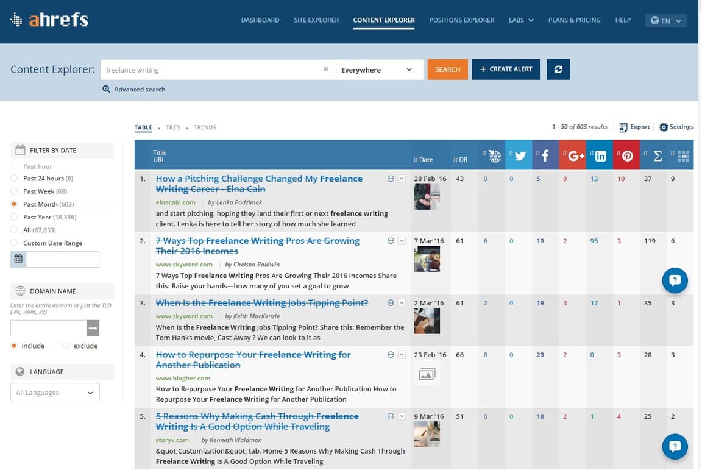Sort results by the Twitter shares column
The image size is (702, 470).
point(519,156)
